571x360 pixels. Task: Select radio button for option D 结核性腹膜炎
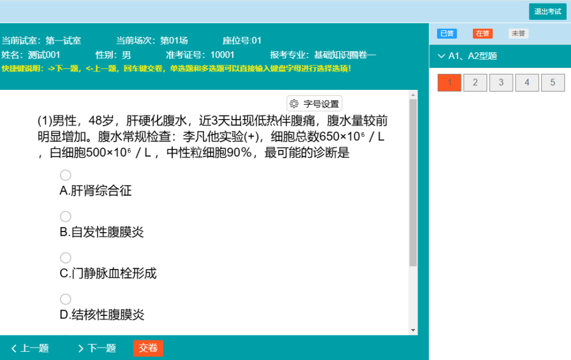coord(65,299)
